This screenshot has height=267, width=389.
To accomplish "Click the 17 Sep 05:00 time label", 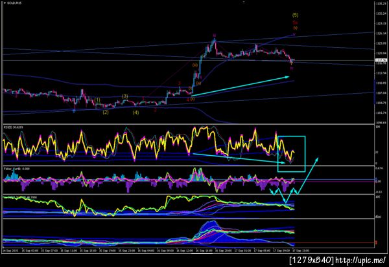I will (x=262, y=250).
